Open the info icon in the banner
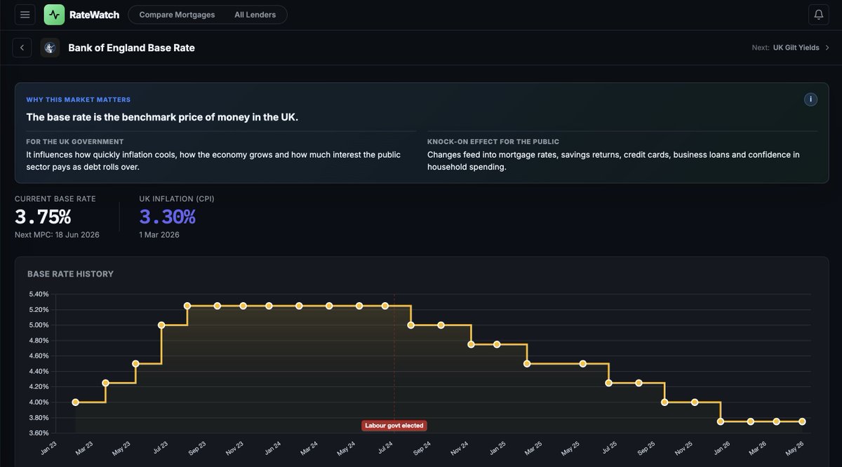The height and width of the screenshot is (467, 842). coord(810,100)
